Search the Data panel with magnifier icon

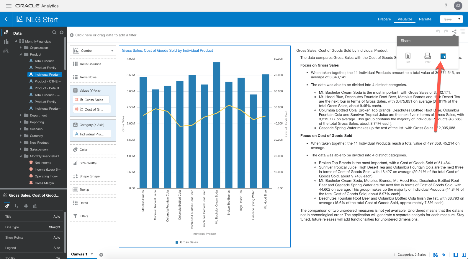pos(54,33)
